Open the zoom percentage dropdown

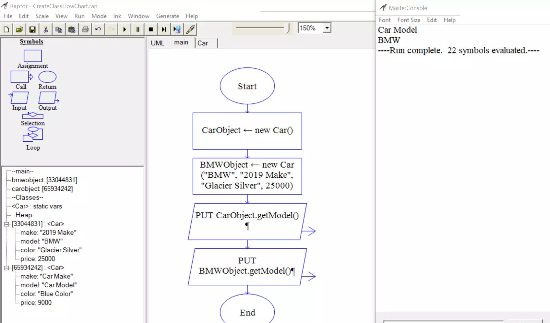pos(327,28)
